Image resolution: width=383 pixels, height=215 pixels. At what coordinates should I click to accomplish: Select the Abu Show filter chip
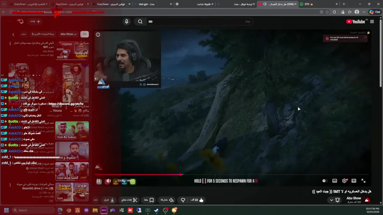(69, 34)
